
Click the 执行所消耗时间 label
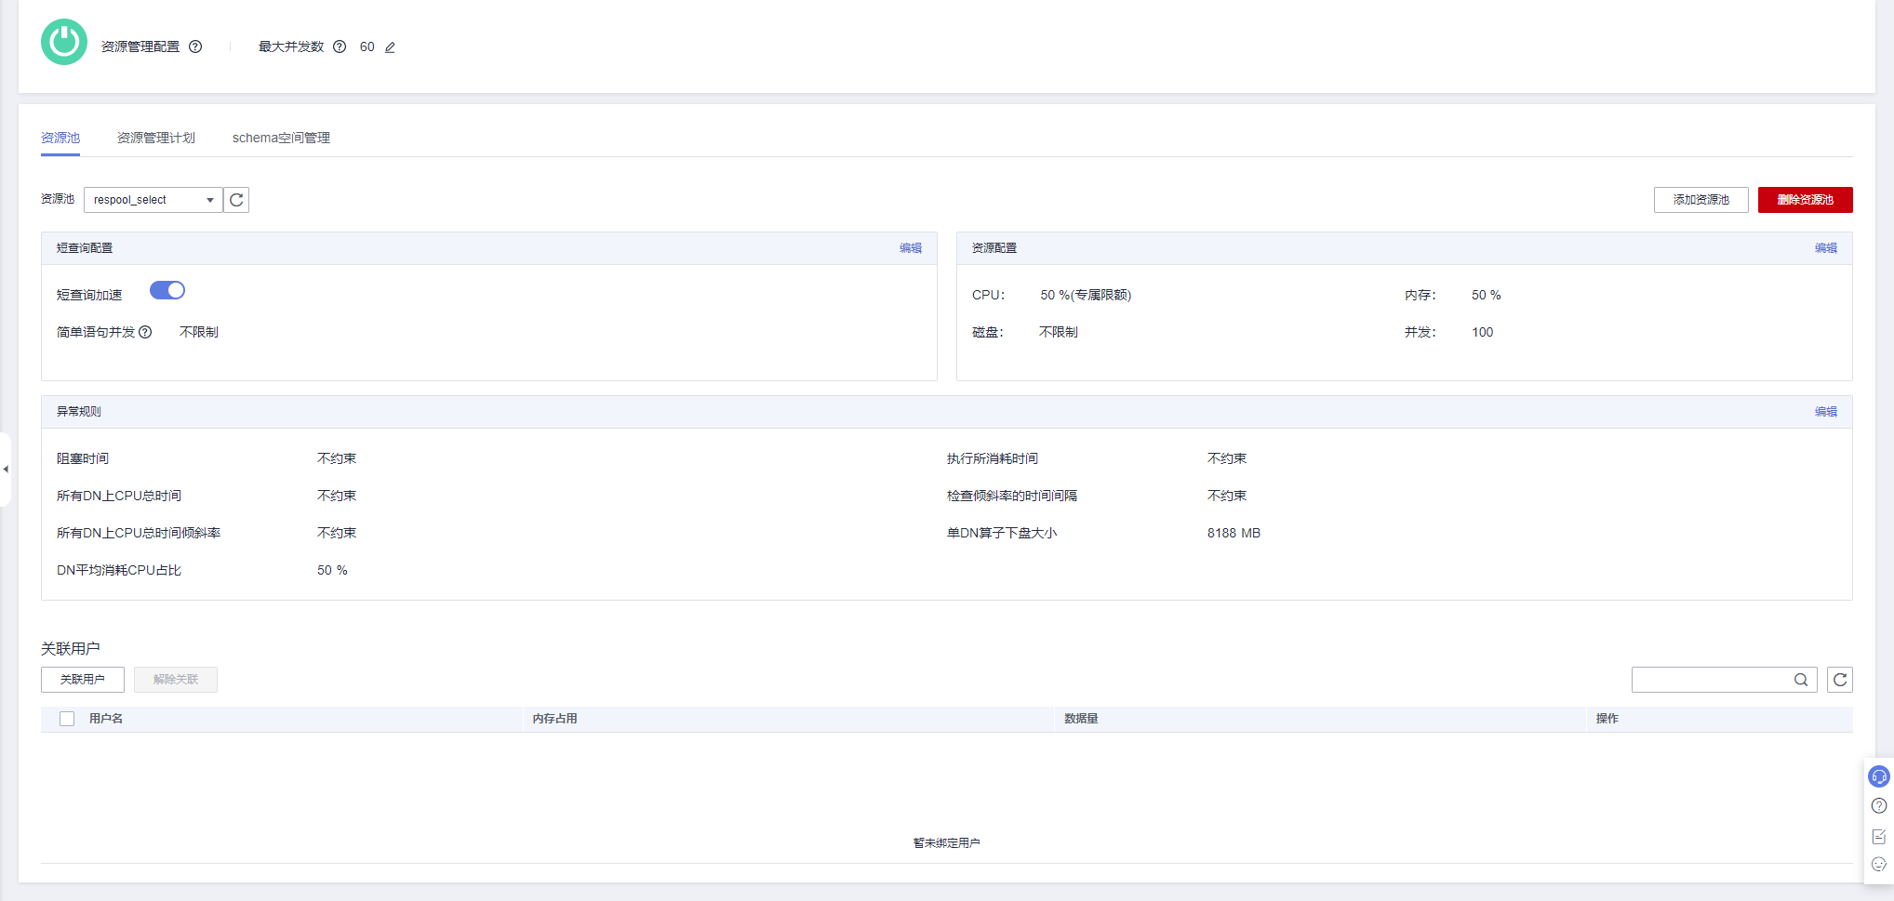pyautogui.click(x=993, y=458)
